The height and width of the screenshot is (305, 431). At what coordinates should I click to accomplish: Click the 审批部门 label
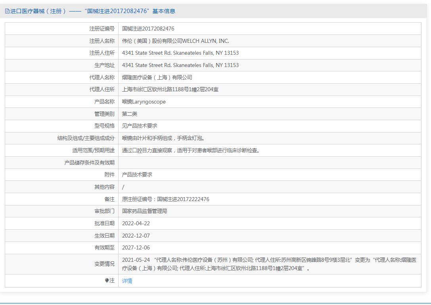click(104, 211)
